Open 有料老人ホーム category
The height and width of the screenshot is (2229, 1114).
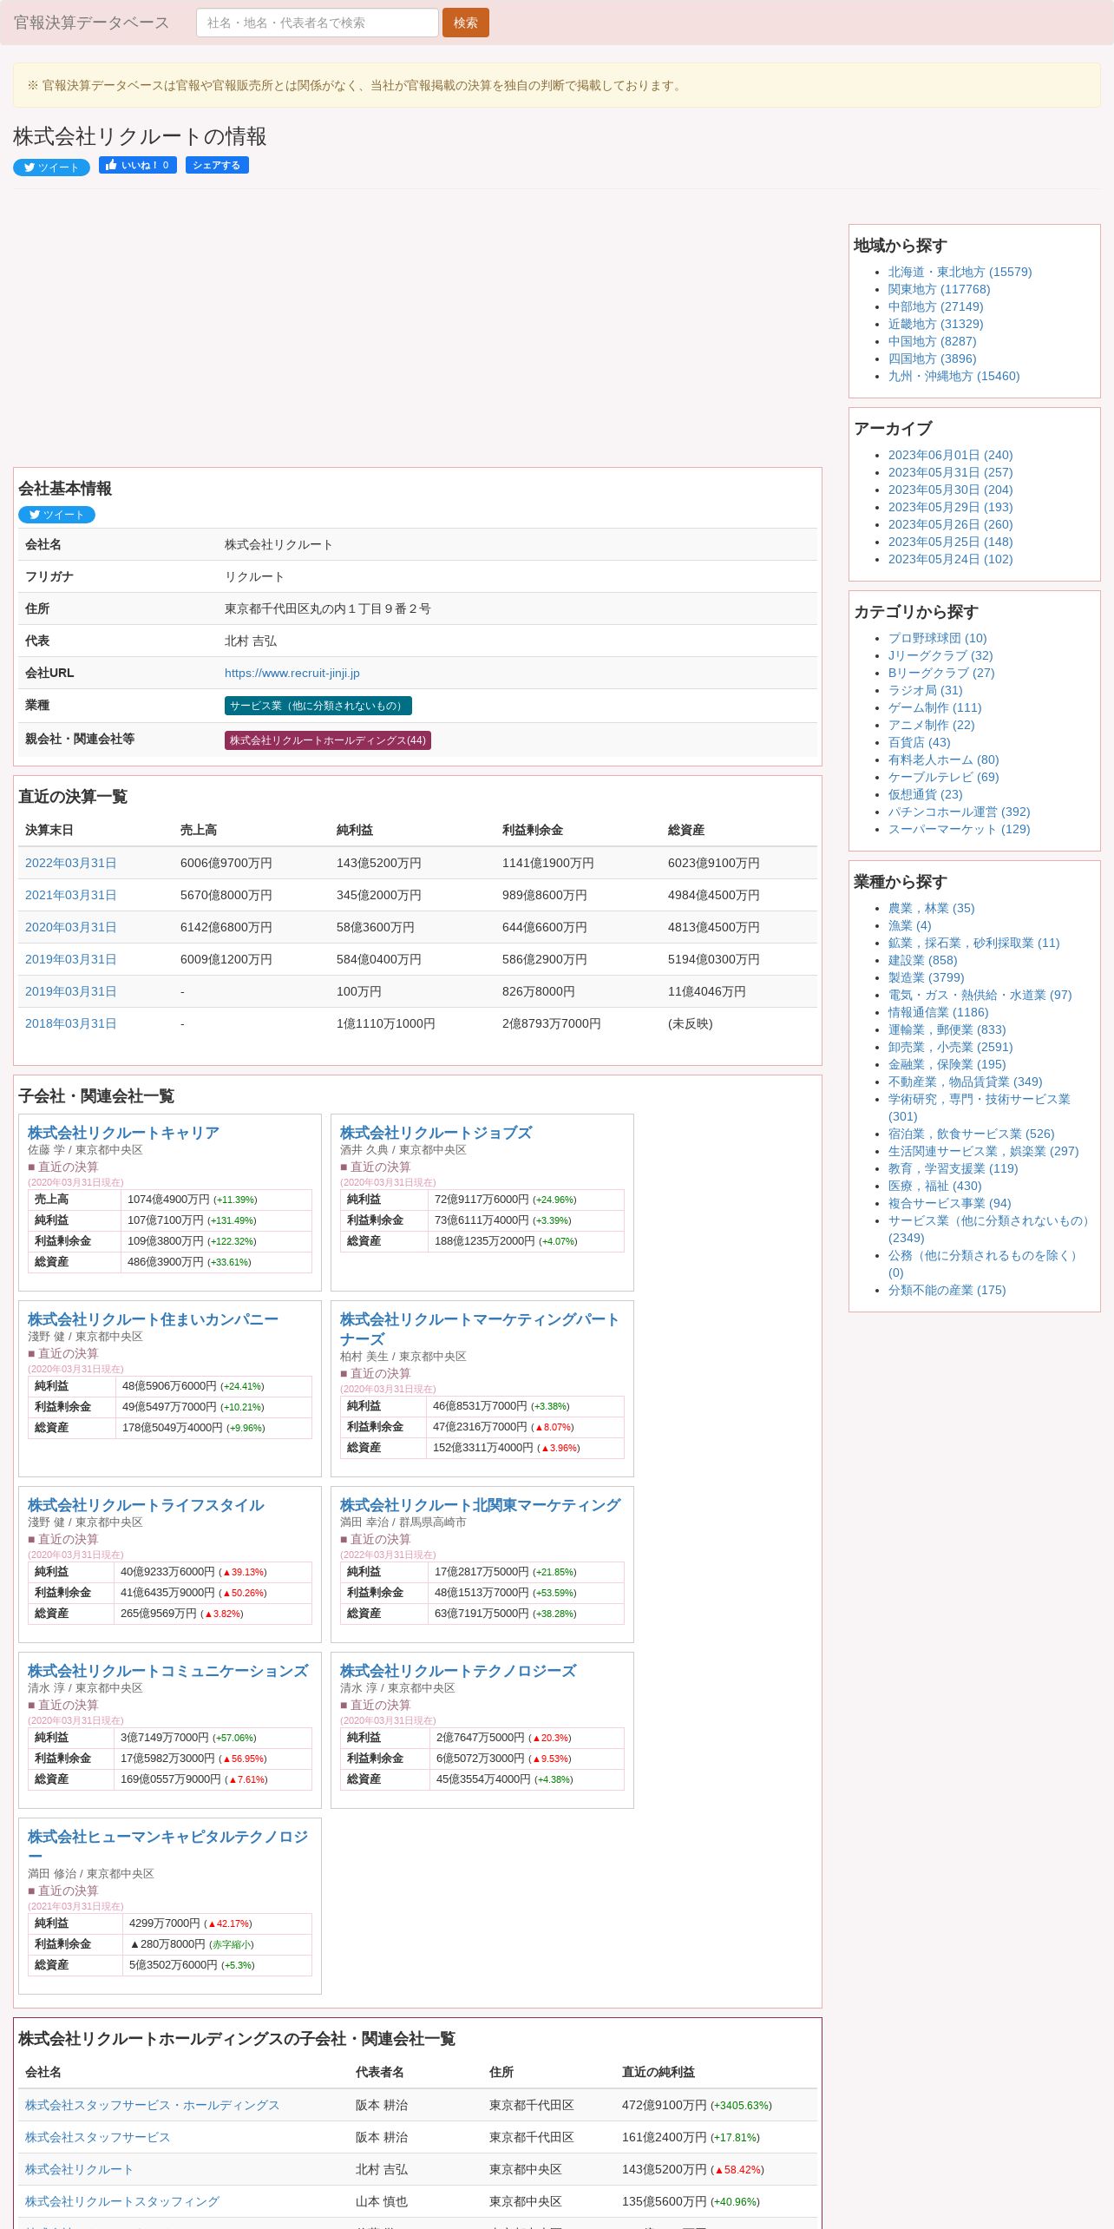[943, 759]
